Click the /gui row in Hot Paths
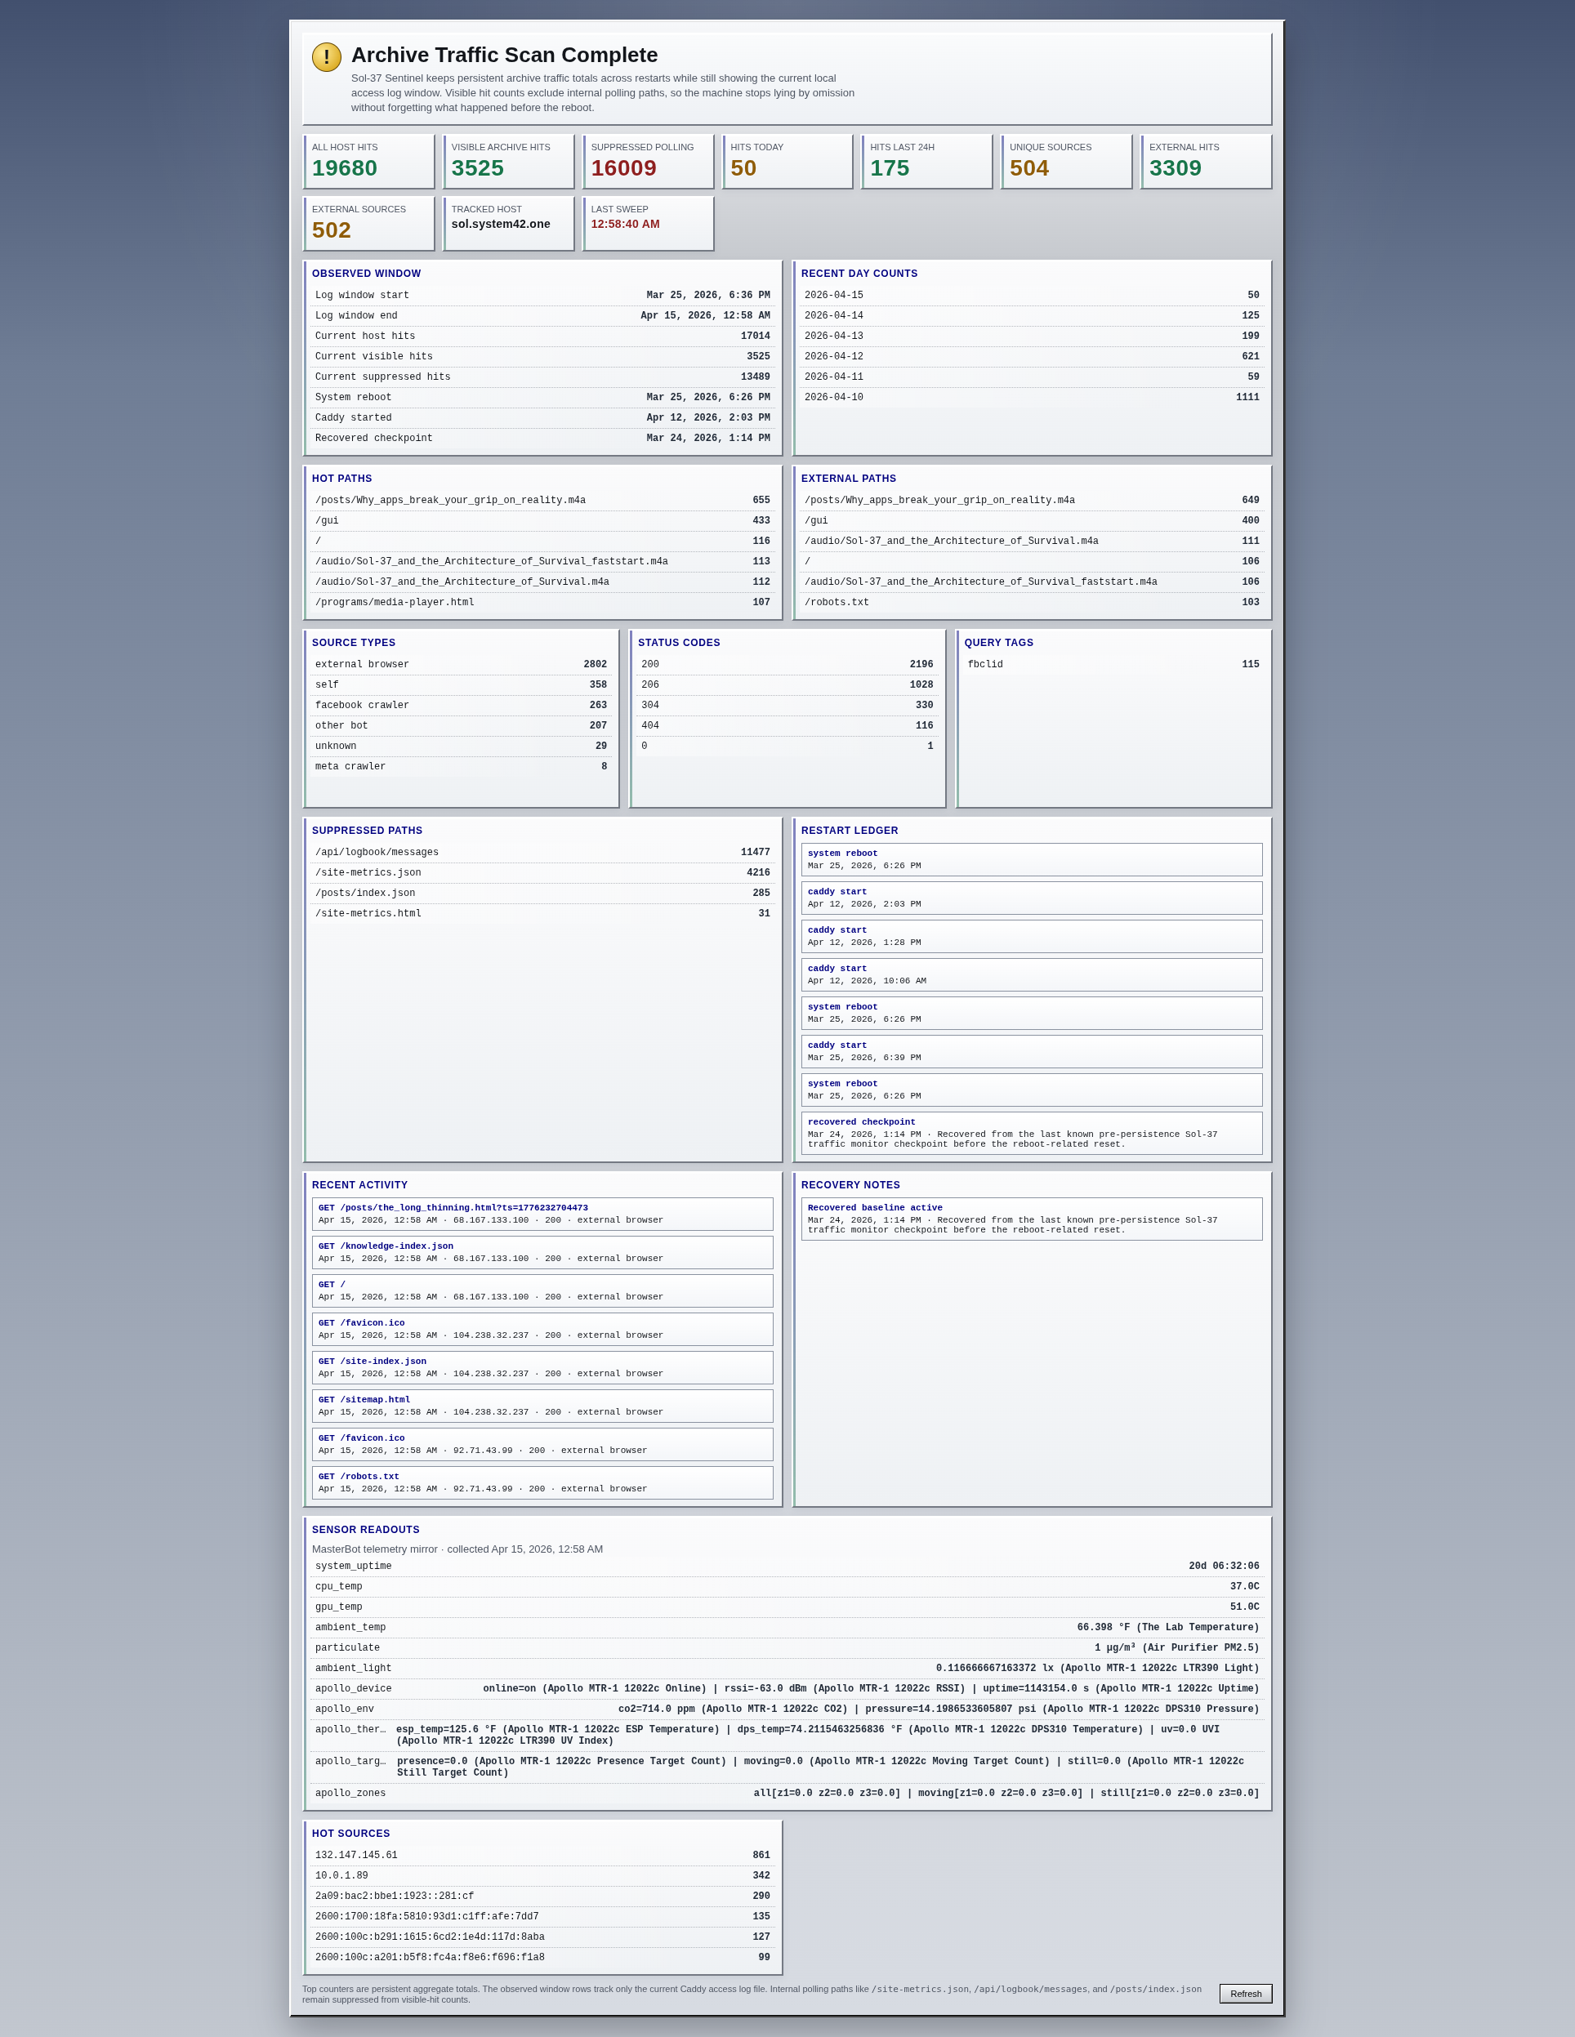This screenshot has height=2037, width=1575. tap(542, 520)
